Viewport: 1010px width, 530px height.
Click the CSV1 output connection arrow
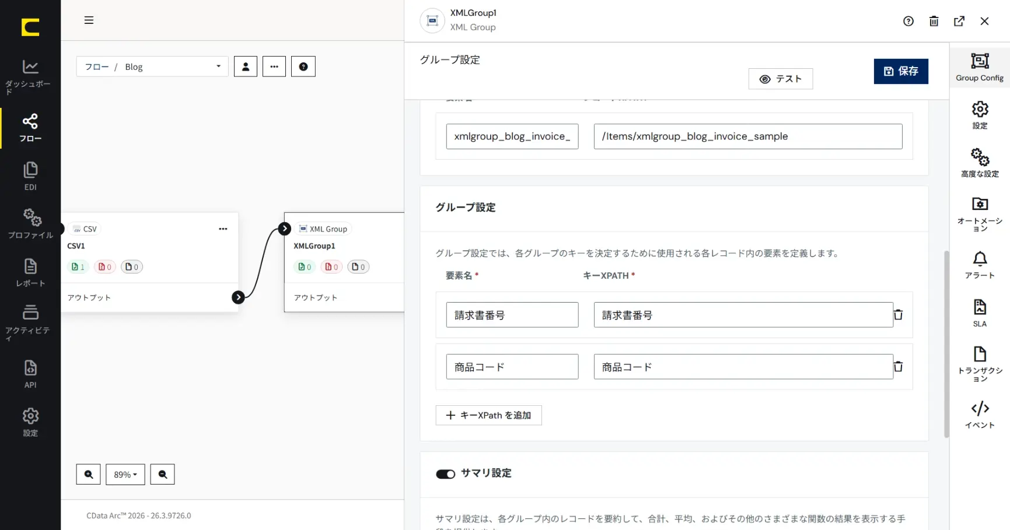[238, 297]
